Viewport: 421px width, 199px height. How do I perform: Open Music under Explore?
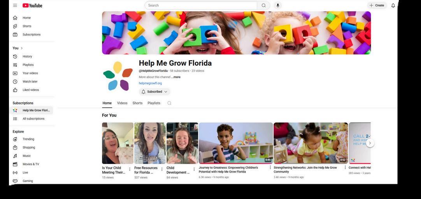click(x=32, y=155)
